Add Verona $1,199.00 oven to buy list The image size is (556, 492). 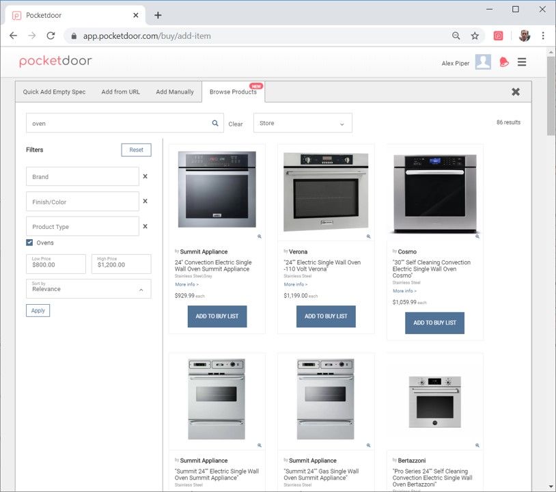tap(326, 316)
